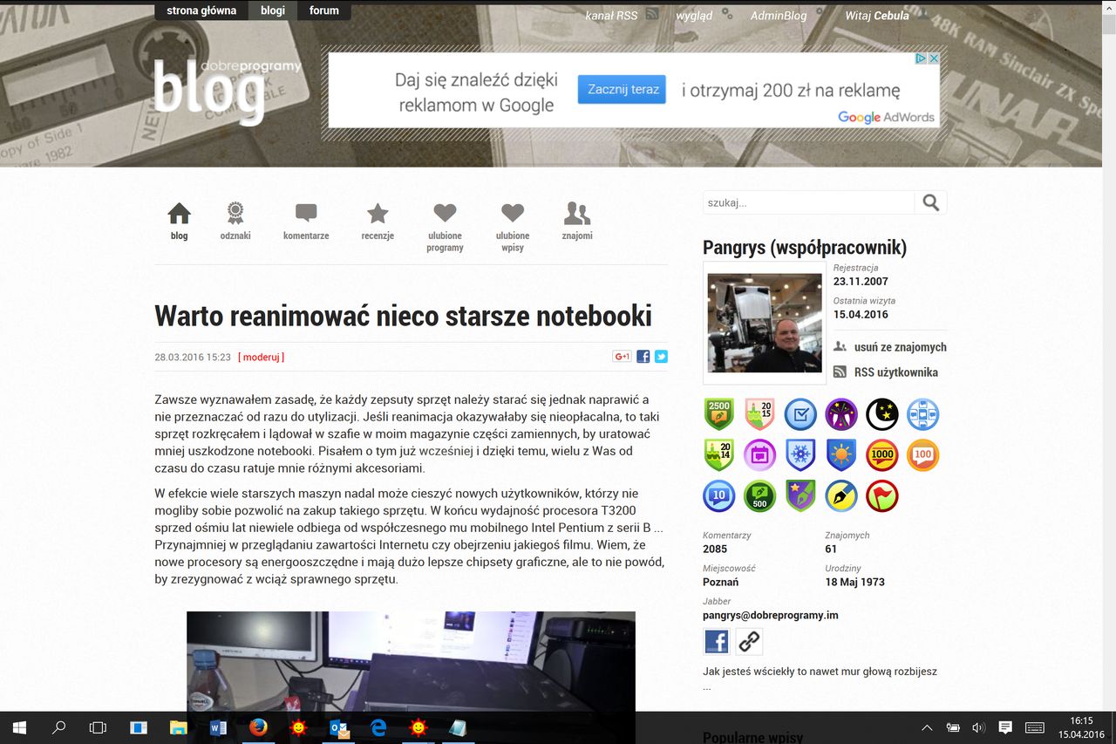Viewport: 1116px width, 744px height.
Task: Click the AdChoices info icon on ad
Action: (x=920, y=58)
